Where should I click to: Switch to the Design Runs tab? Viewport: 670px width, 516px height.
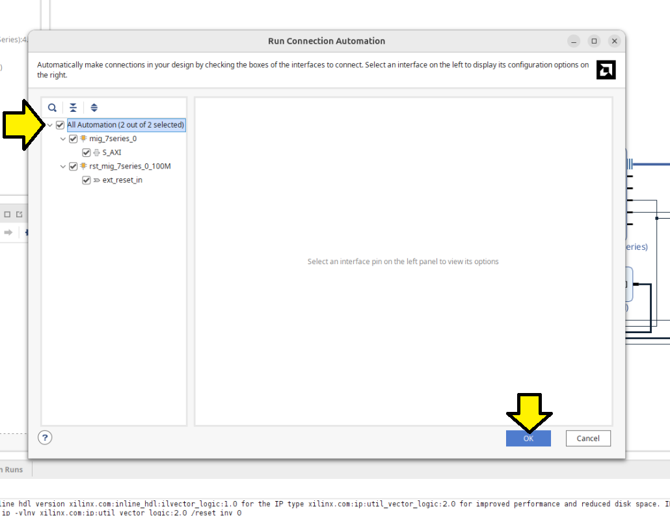(14, 469)
